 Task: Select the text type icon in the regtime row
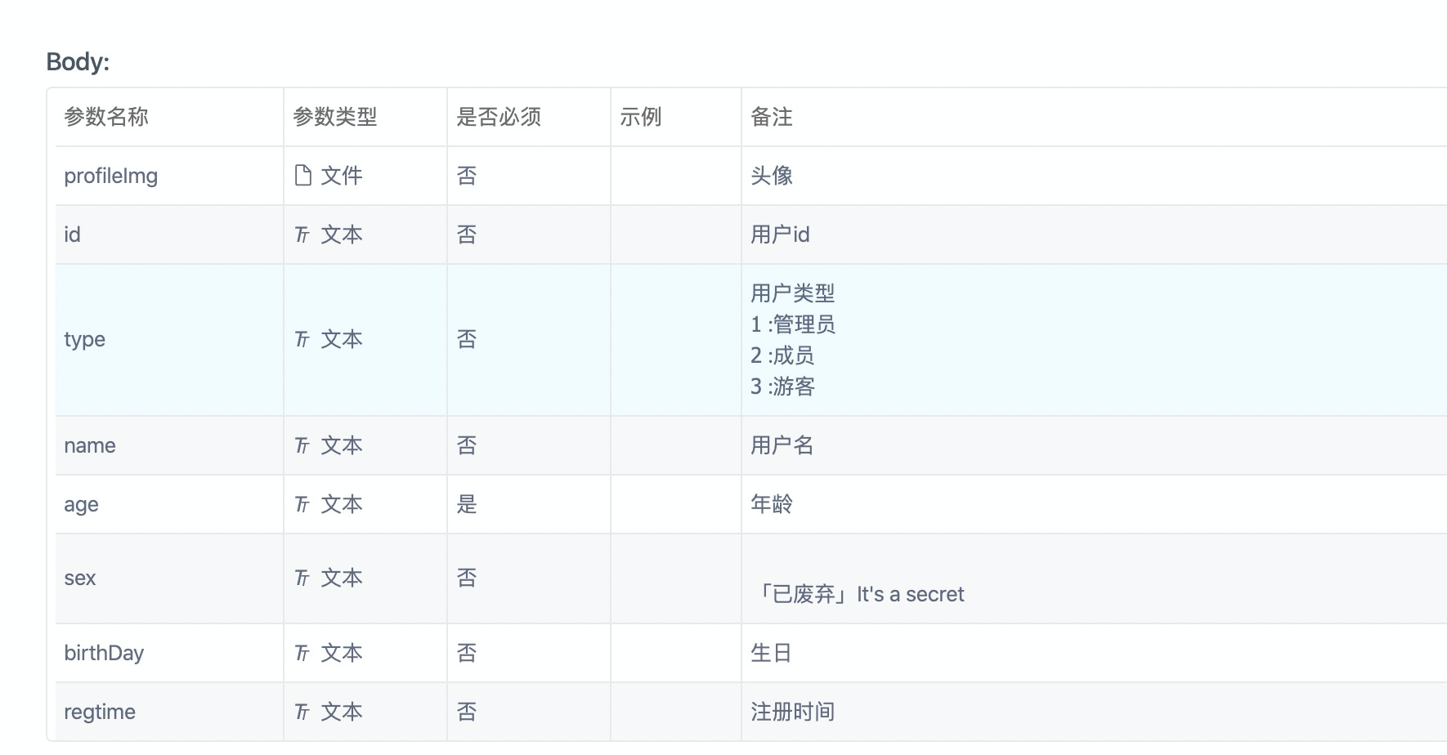(x=302, y=711)
